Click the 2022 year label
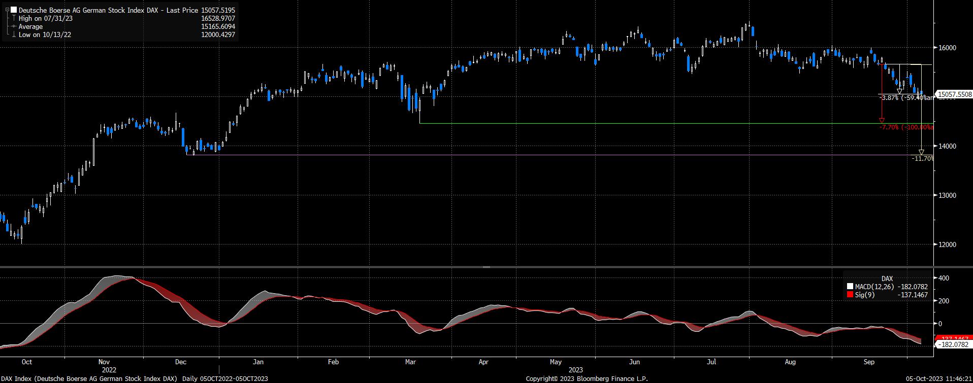The width and height of the screenshot is (973, 383). (109, 370)
